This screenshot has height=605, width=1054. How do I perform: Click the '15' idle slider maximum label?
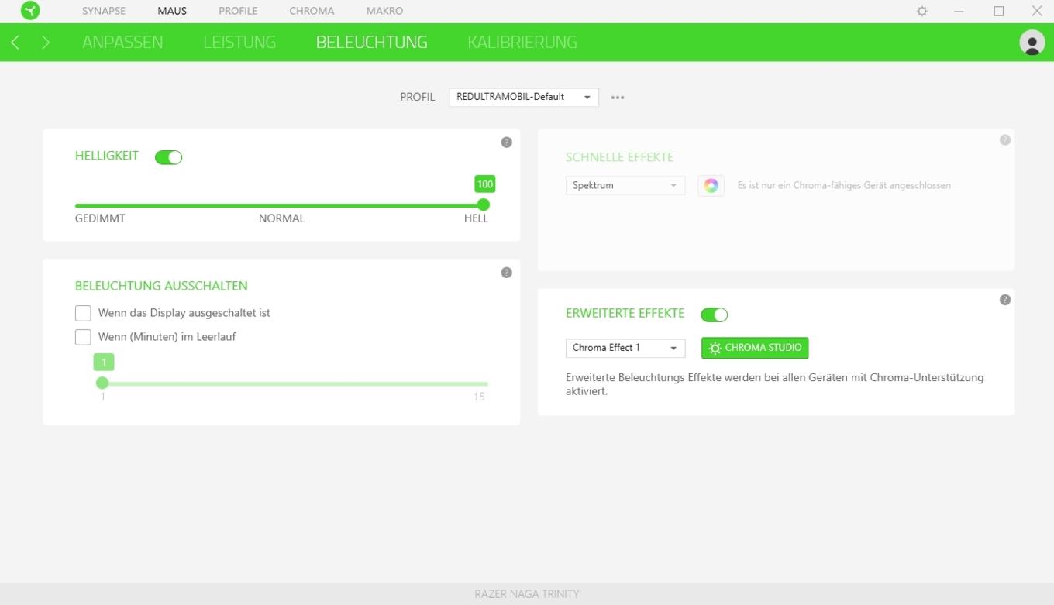(x=479, y=397)
